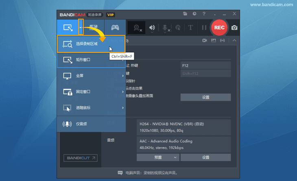The height and width of the screenshot is (181, 297).
Task: Click the 电脑声音 status bar message
Action: tap(151, 173)
